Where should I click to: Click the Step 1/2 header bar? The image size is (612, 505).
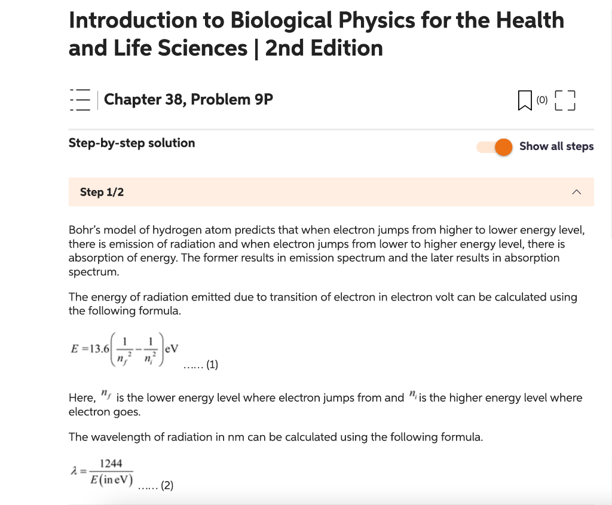point(331,191)
